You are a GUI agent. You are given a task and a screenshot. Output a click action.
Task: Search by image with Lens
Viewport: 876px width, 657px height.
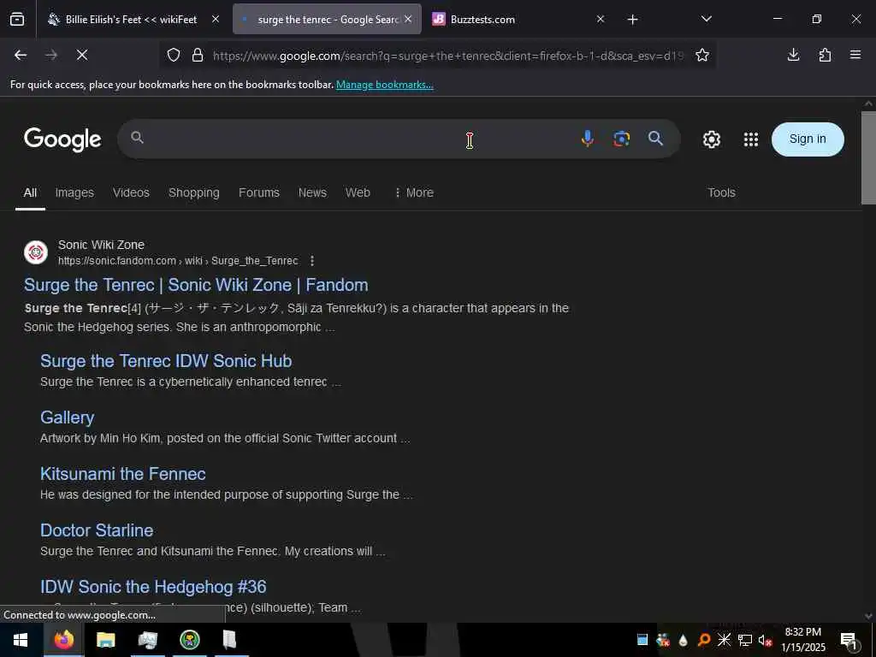coord(621,139)
